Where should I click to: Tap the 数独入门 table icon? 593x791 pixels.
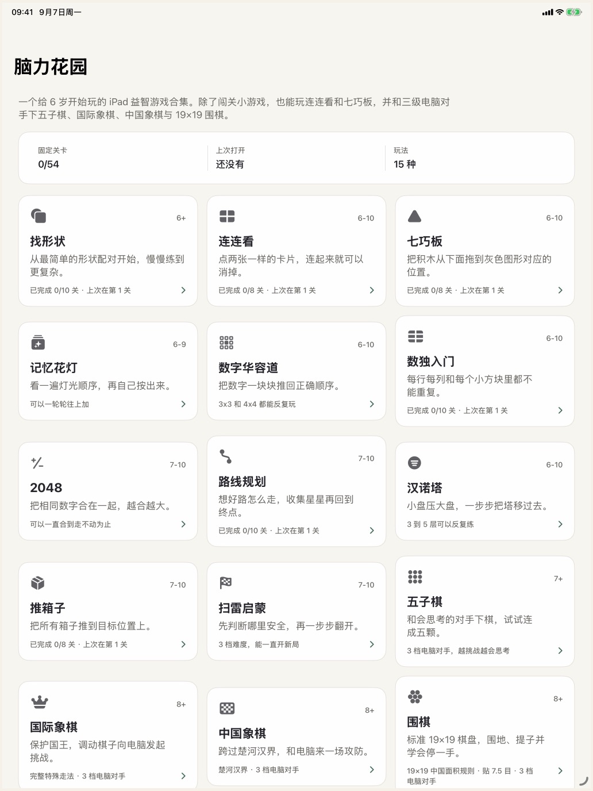point(415,336)
